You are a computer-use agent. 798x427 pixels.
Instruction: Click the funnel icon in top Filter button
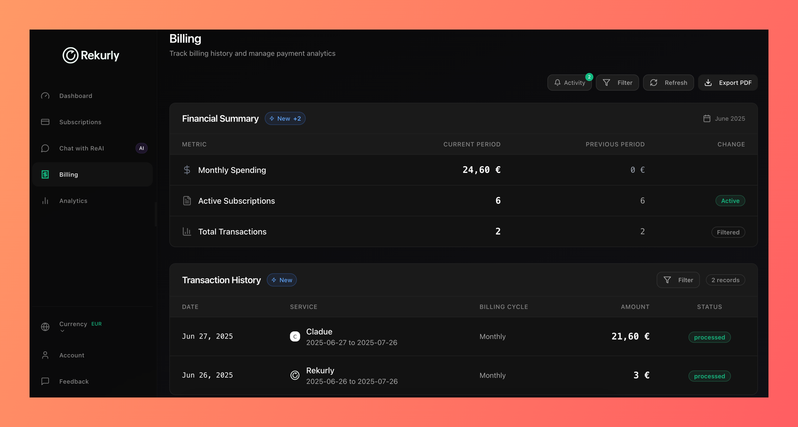[x=606, y=83]
